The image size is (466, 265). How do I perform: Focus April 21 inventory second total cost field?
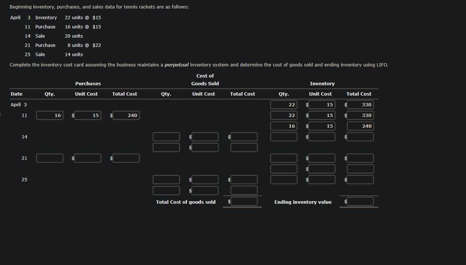pyautogui.click(x=360, y=169)
